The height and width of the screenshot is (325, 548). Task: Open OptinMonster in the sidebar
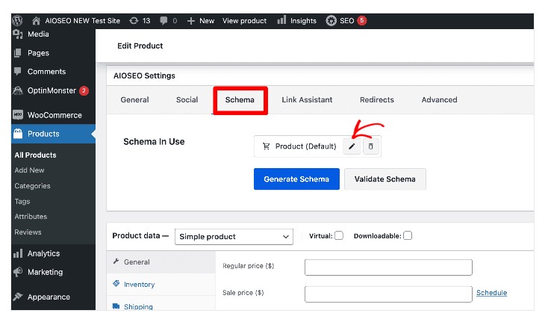pos(51,90)
